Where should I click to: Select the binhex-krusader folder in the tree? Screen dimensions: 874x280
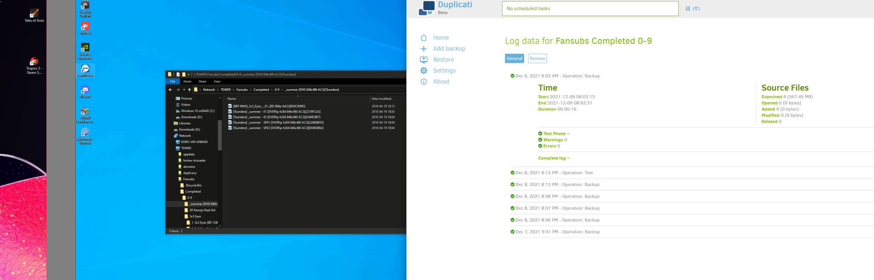click(x=194, y=161)
